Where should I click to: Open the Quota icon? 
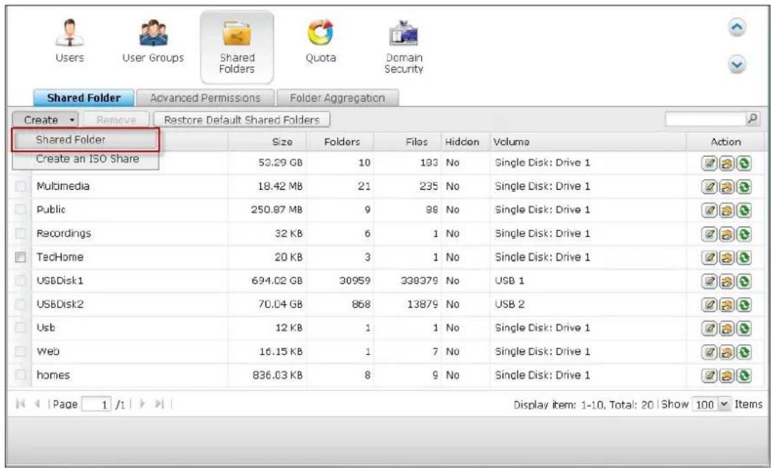(321, 33)
